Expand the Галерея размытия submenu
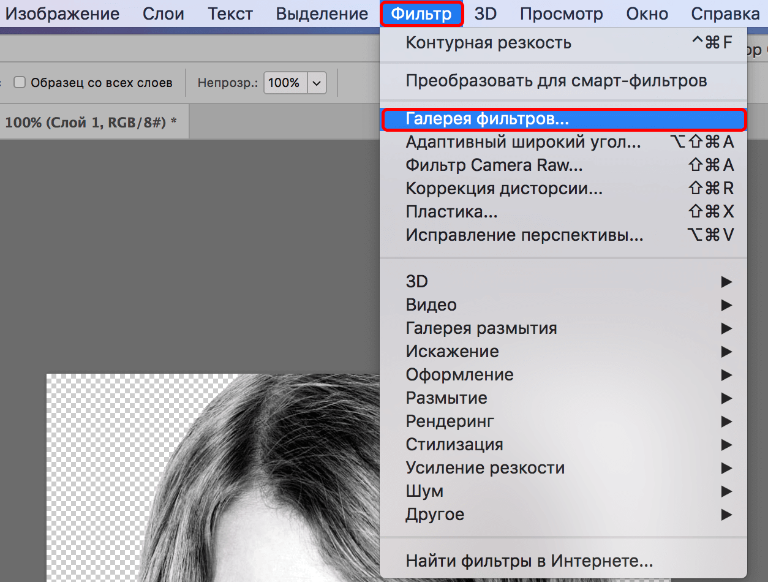 point(481,328)
